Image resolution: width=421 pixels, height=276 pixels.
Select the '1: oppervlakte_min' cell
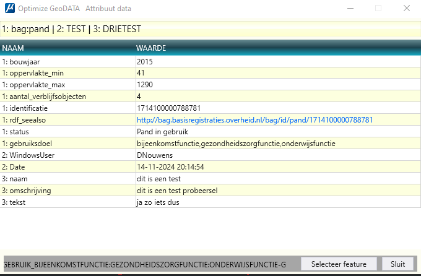(x=68, y=73)
